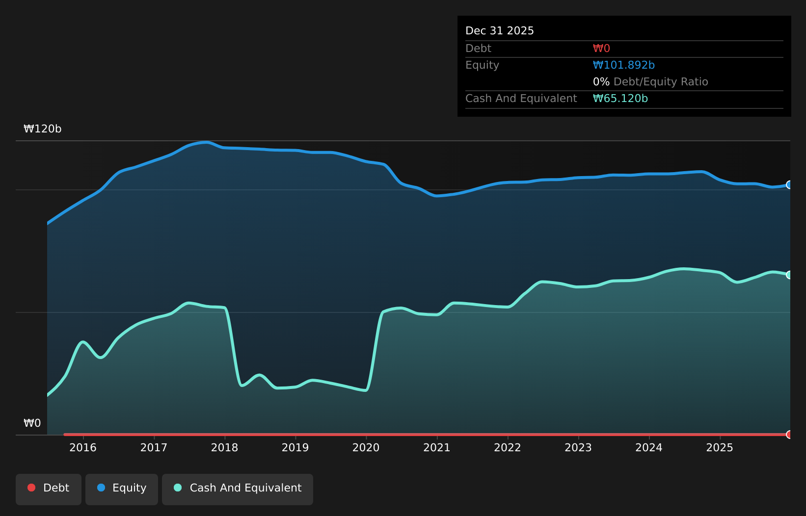Viewport: 806px width, 516px height.
Task: Click the ₩65.120b cash value in tooltip
Action: coord(620,99)
